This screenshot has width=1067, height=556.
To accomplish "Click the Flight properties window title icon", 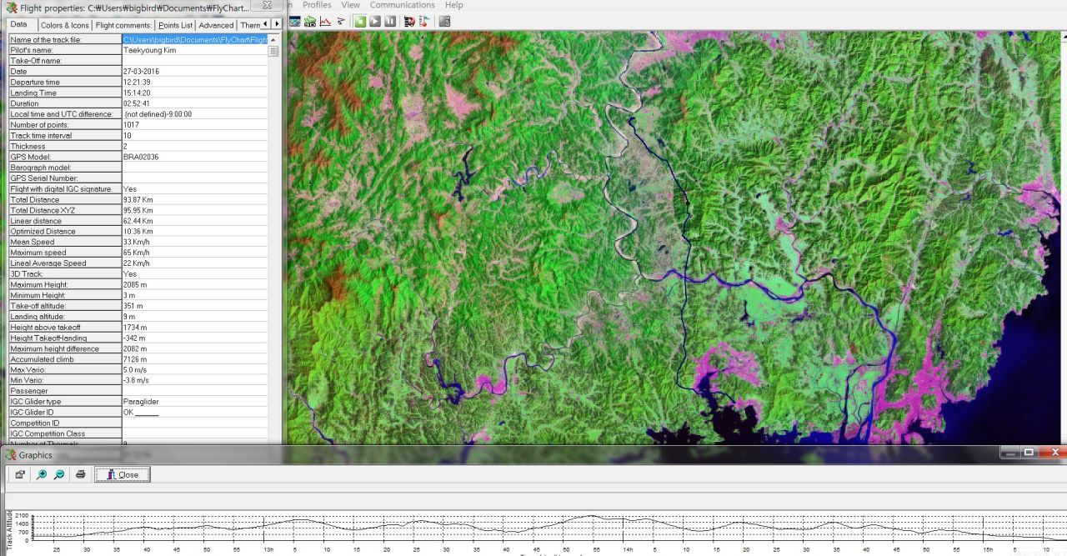I will coord(10,8).
